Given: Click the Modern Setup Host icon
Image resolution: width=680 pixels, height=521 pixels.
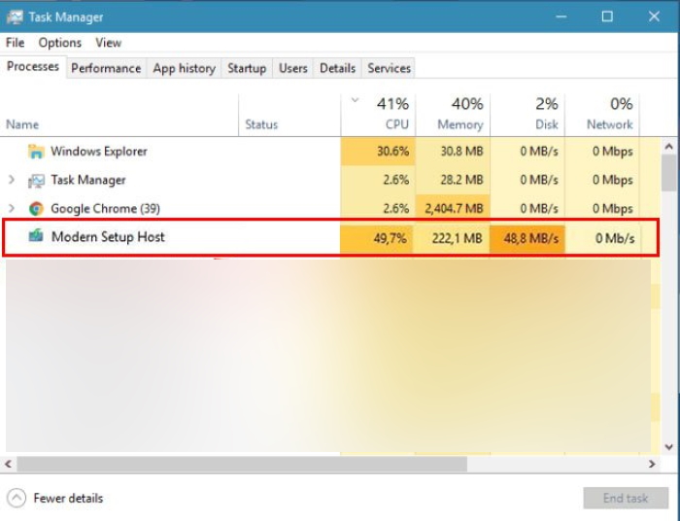Looking at the screenshot, I should (36, 236).
